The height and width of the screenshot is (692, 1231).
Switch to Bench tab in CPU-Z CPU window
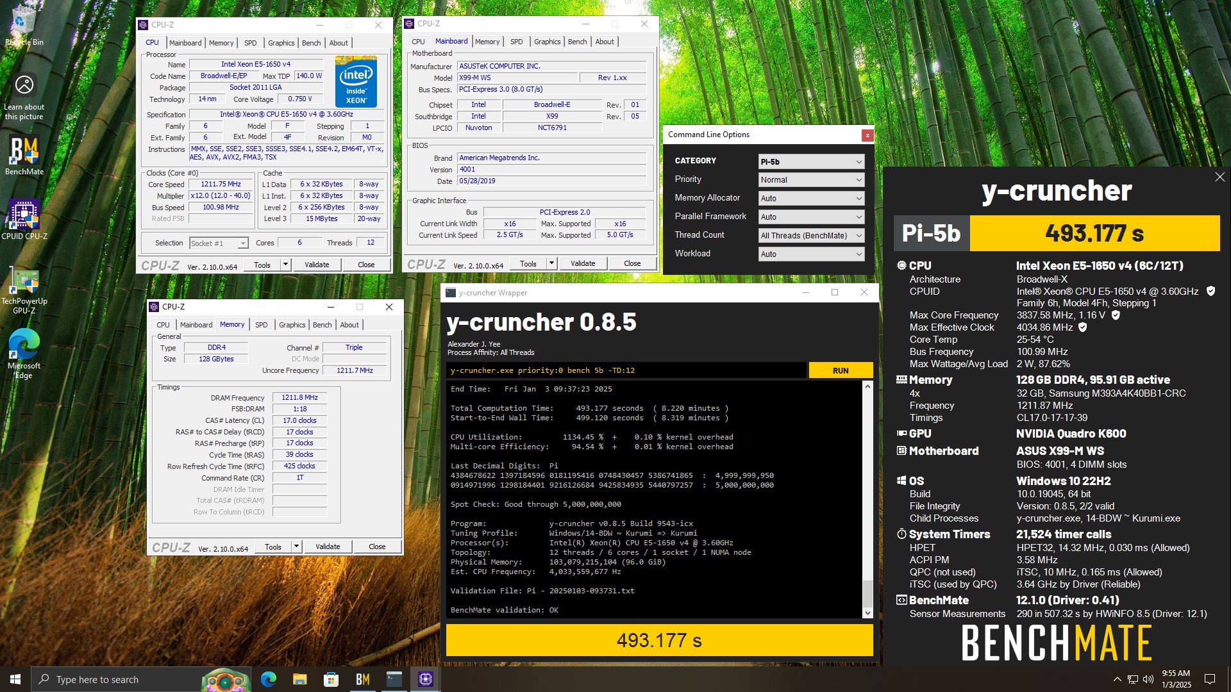(x=311, y=43)
